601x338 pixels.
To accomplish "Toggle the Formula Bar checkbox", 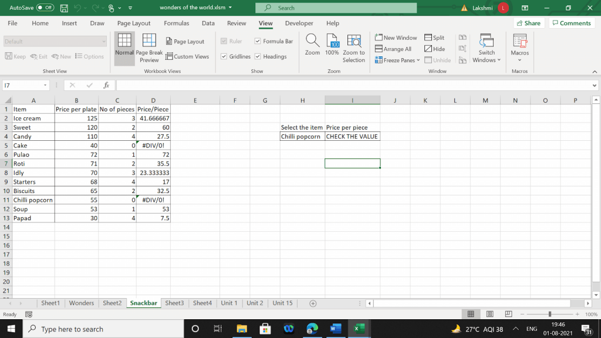I will tap(258, 41).
